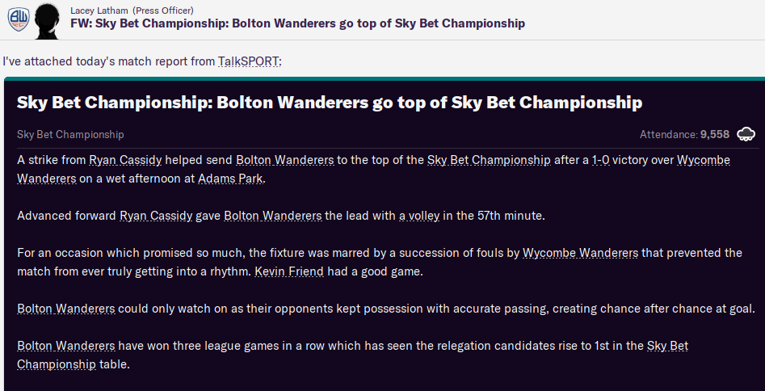Open referee Kevin Friend's profile link
The image size is (765, 391).
pos(289,271)
